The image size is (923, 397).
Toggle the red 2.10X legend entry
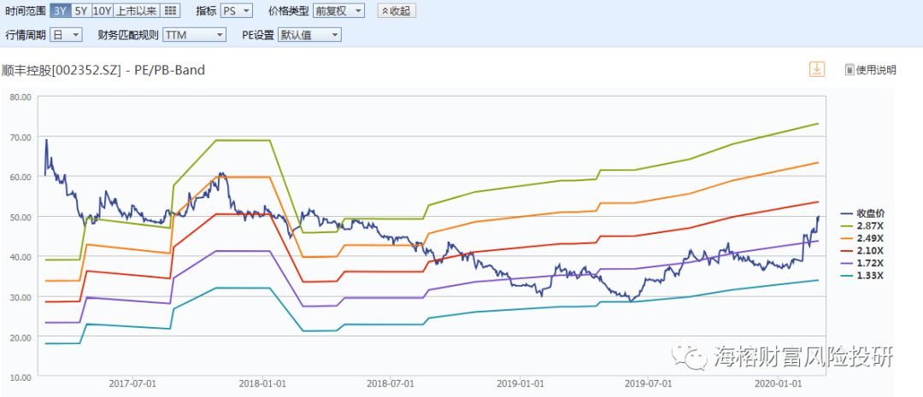pos(862,250)
